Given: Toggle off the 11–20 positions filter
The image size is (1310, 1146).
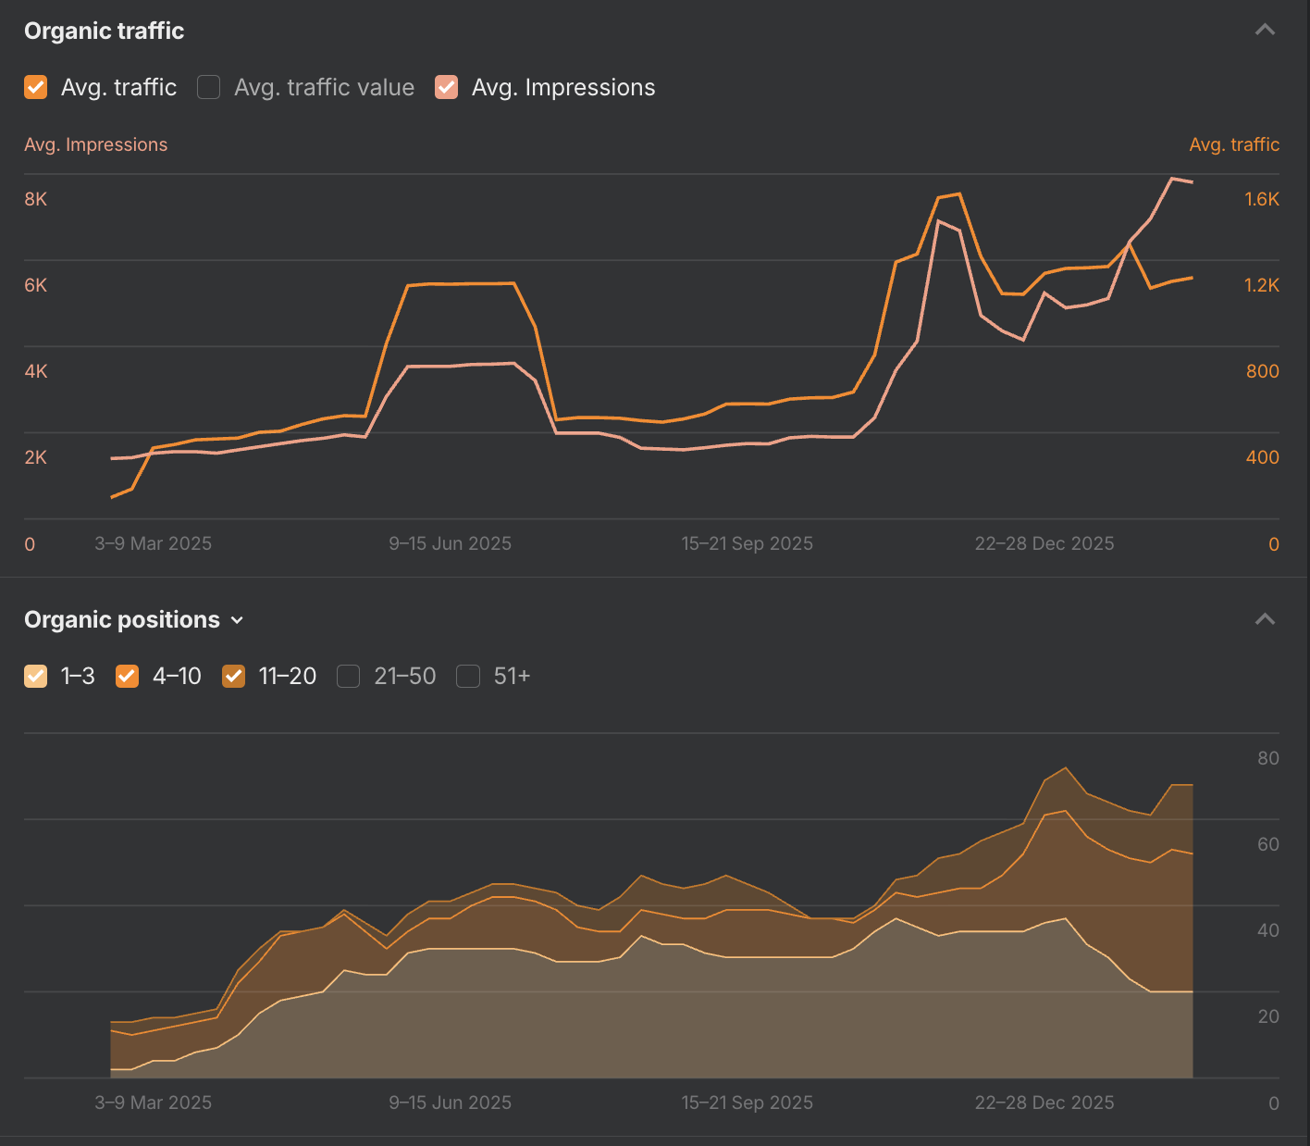Looking at the screenshot, I should point(234,677).
